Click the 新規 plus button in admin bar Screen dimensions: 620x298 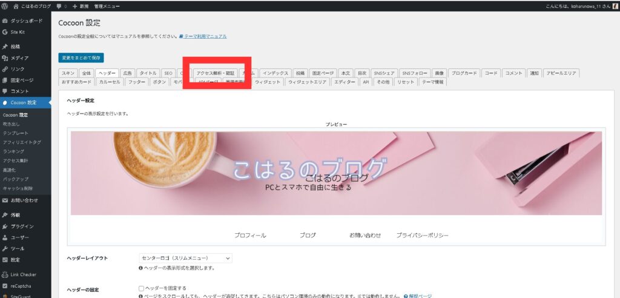pos(81,6)
